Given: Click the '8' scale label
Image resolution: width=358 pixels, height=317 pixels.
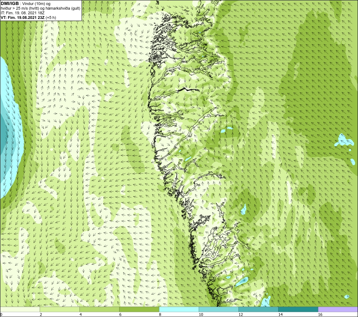Looking at the screenshot, I should click(x=160, y=315).
